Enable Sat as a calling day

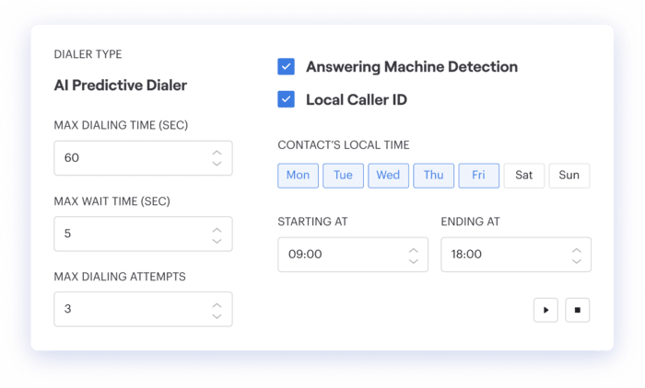(523, 176)
